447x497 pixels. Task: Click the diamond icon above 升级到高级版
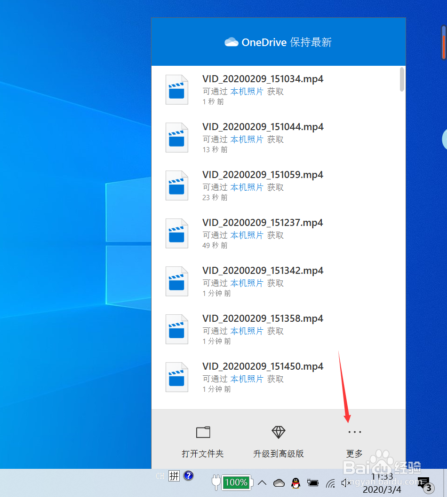click(279, 432)
